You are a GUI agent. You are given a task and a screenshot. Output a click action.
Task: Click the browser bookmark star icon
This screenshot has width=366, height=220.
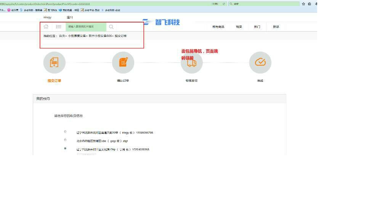(x=303, y=4)
